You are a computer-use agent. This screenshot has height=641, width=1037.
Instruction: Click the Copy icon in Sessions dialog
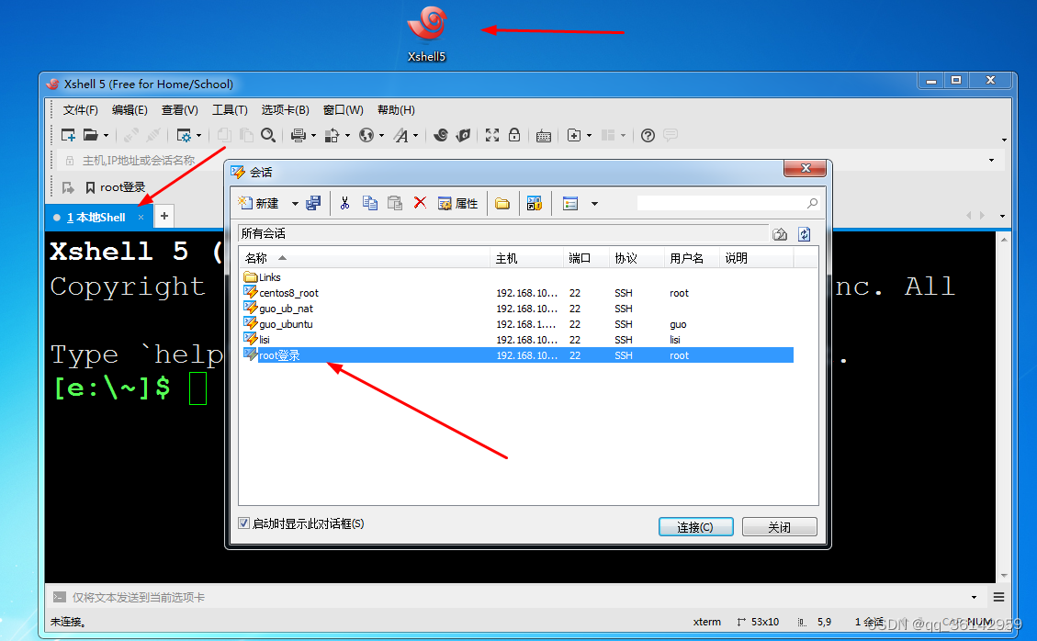tap(369, 203)
